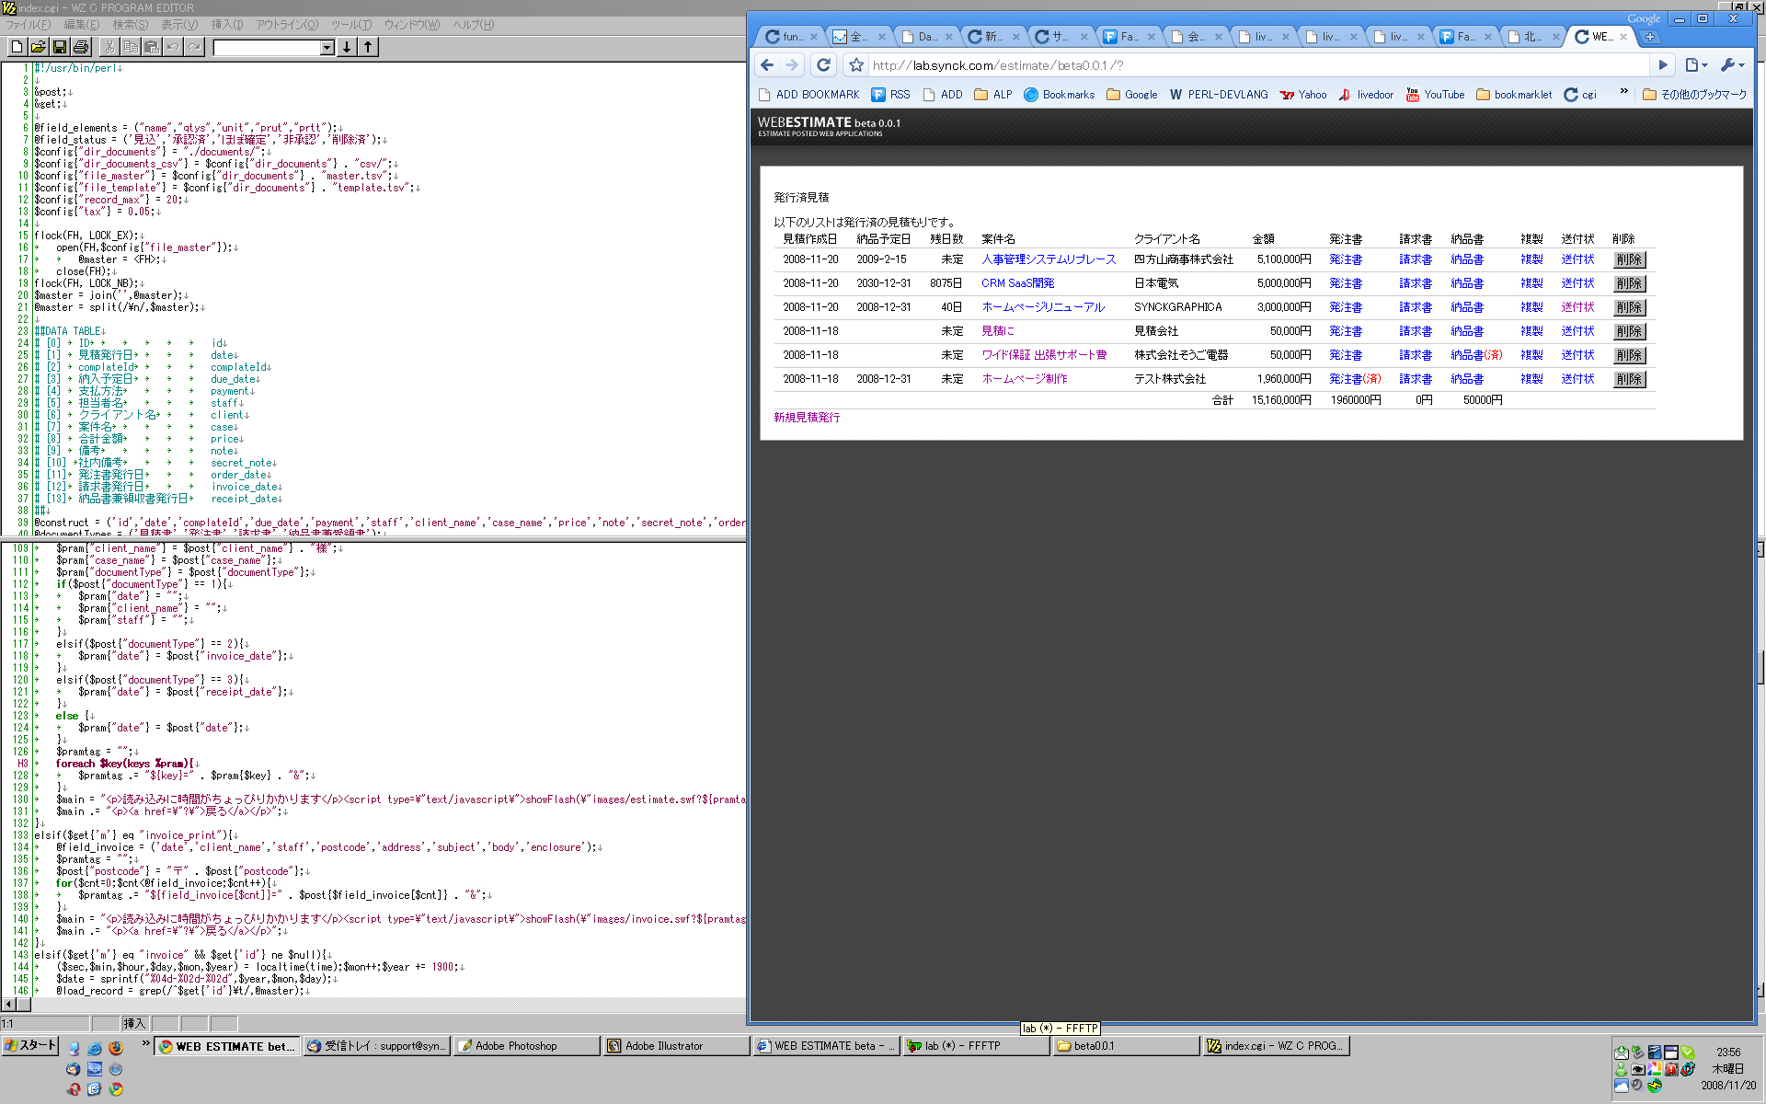Click the ADD BOOKMARK bookmarklet in bookmarks bar
Image resolution: width=1766 pixels, height=1104 pixels.
pos(809,94)
